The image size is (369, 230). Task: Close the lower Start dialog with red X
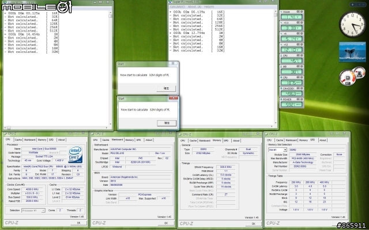coord(174,98)
